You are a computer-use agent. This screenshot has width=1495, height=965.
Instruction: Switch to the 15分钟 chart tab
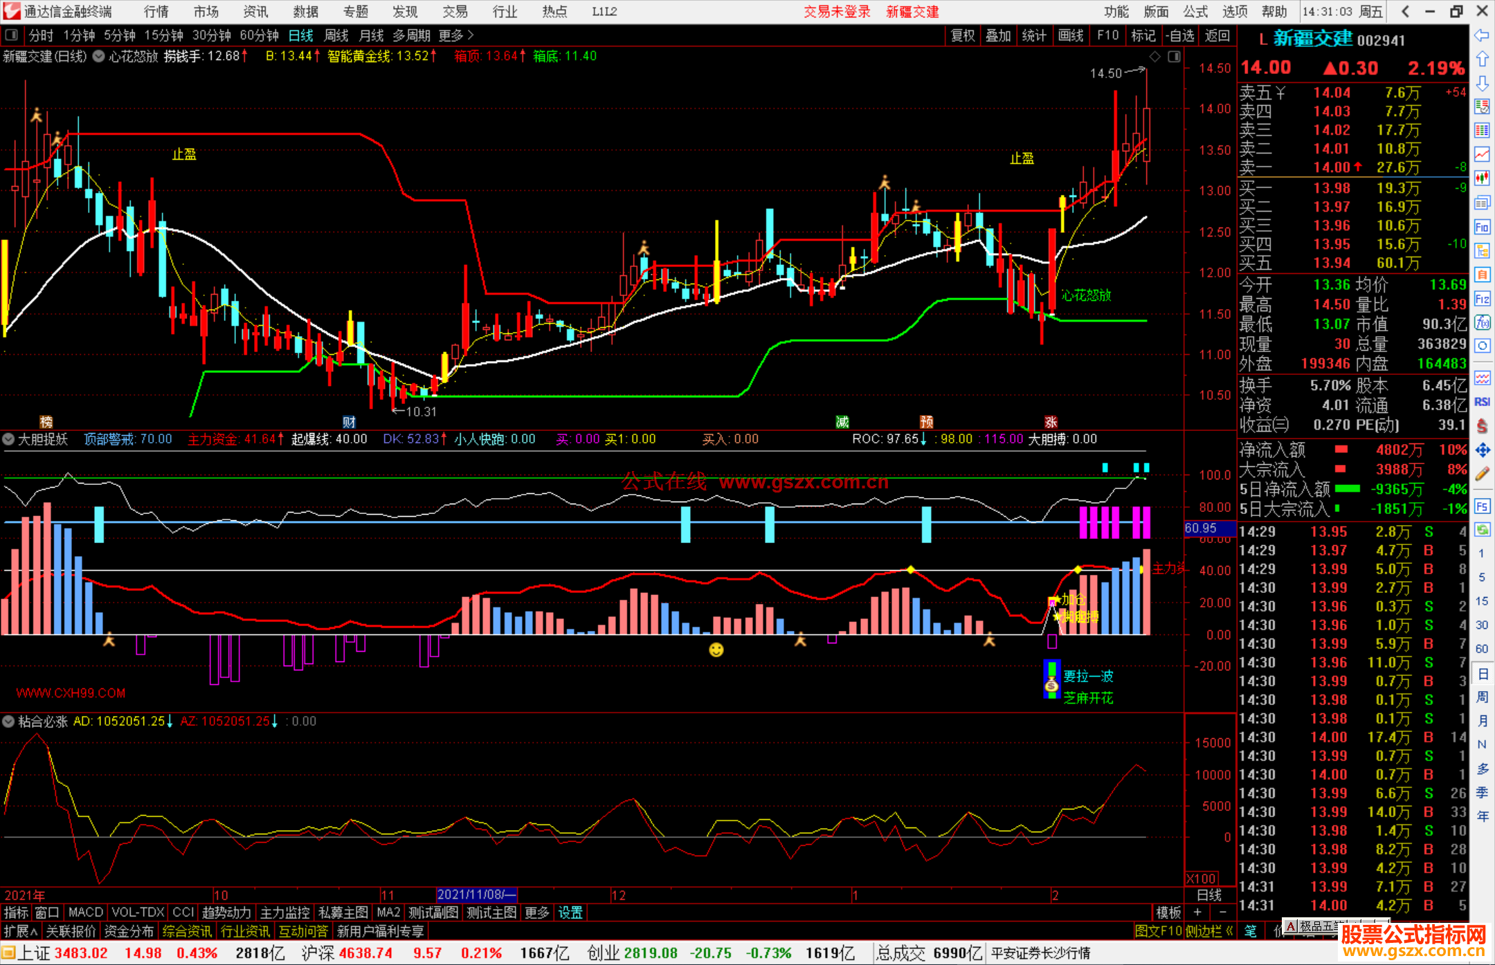tap(163, 35)
